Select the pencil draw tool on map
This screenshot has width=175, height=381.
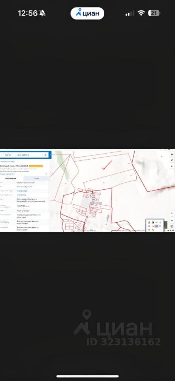pos(172,160)
